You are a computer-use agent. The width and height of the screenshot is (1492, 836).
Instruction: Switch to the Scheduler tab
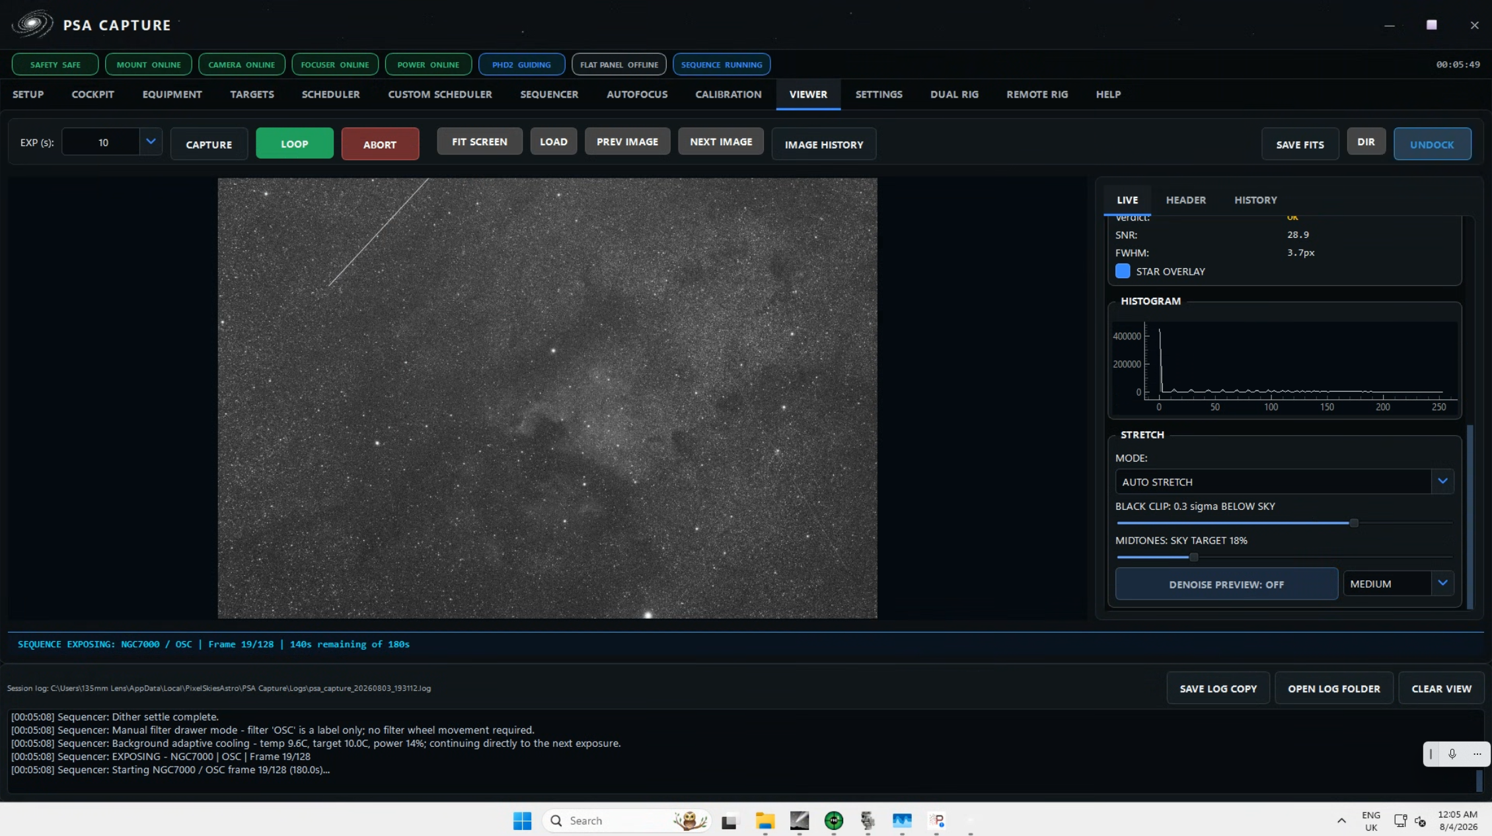[331, 94]
